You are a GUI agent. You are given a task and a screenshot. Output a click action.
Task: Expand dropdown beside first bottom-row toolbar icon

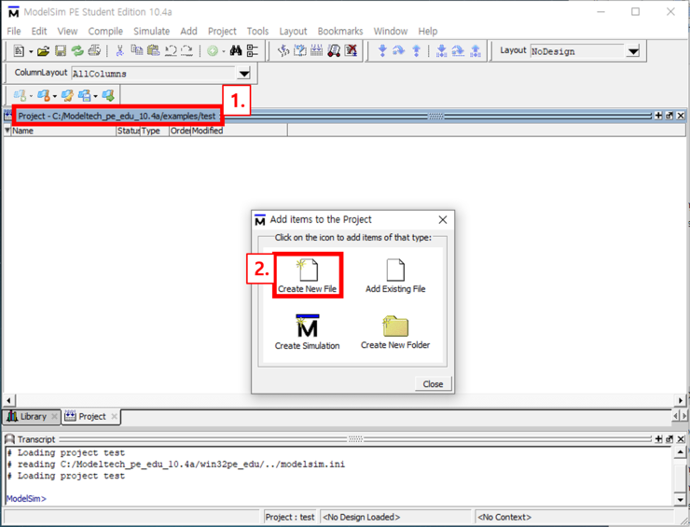(x=31, y=95)
